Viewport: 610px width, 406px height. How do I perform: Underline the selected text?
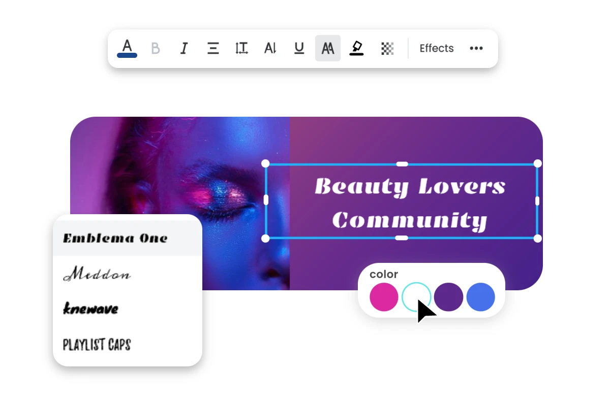coord(299,48)
